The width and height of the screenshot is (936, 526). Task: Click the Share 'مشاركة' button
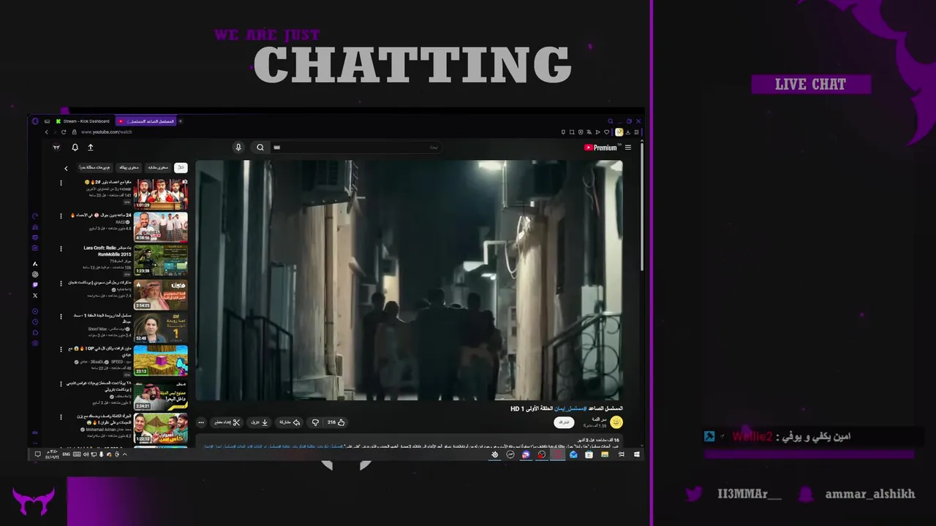point(289,422)
